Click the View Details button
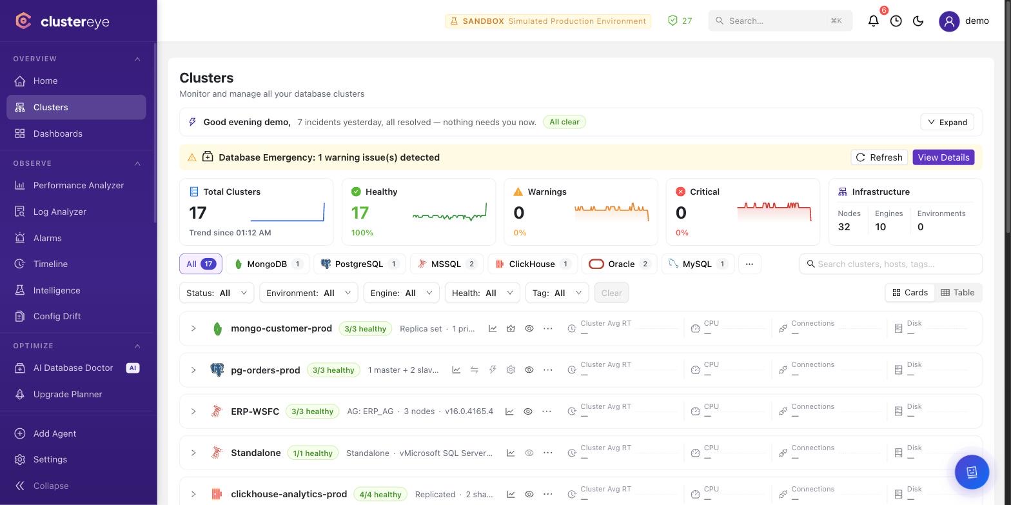 943,157
